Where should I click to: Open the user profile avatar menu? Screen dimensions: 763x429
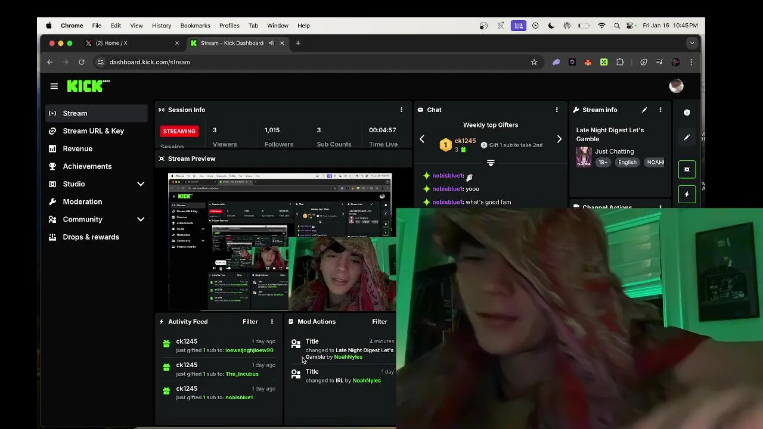pos(676,86)
